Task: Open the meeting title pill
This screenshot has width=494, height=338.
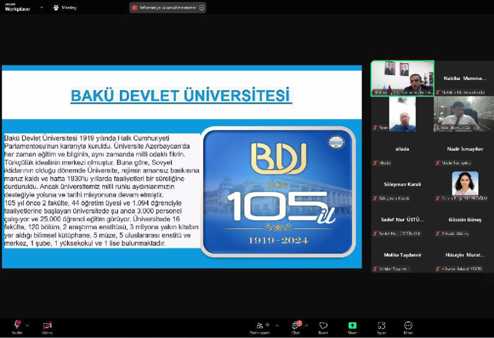Action: (x=168, y=8)
